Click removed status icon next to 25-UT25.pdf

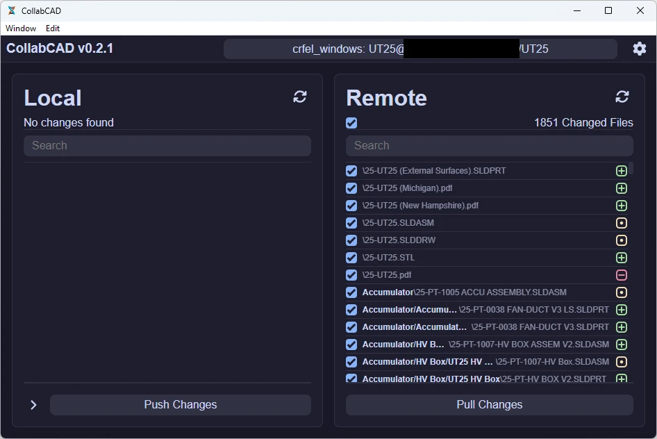[622, 274]
